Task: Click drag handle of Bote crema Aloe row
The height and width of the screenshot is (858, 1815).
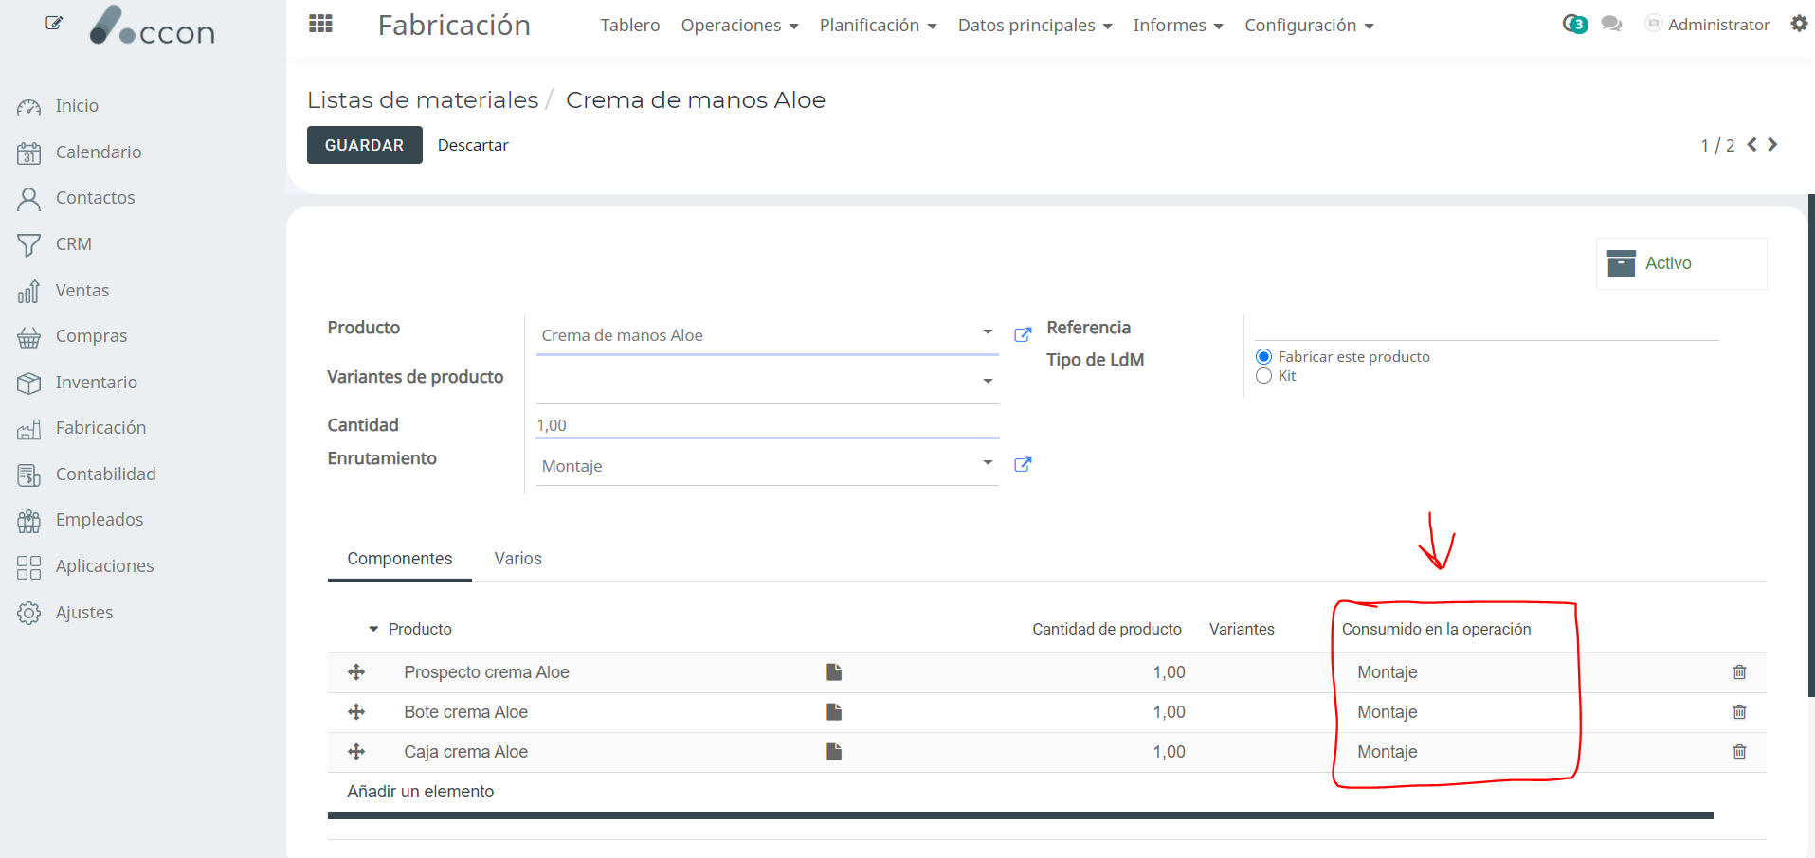Action: tap(356, 712)
